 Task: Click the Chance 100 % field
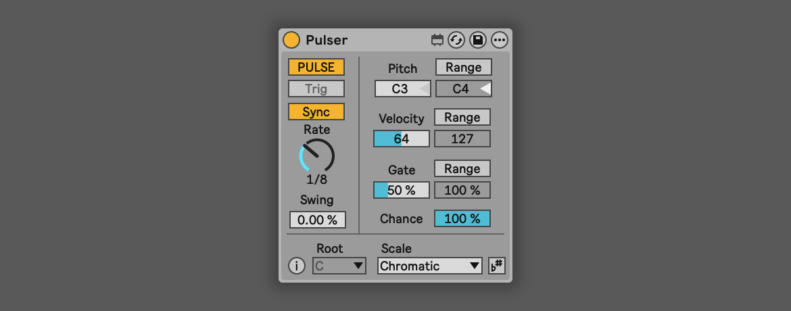462,218
